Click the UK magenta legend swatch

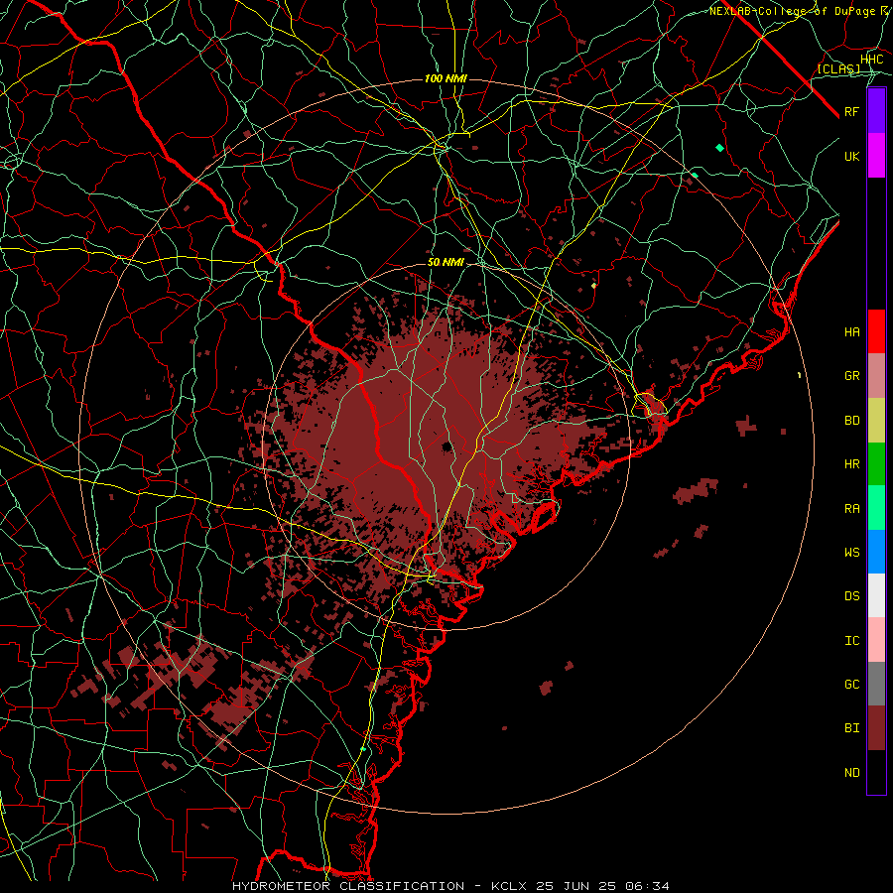click(x=876, y=156)
